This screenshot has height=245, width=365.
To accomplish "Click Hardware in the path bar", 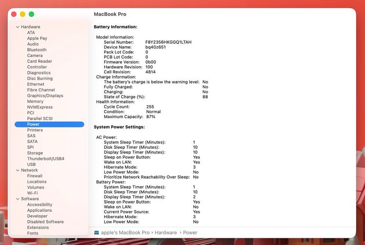I will coord(166,233).
